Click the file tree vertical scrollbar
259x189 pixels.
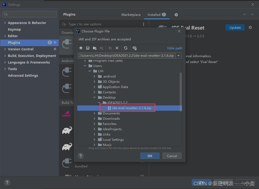tap(180, 92)
